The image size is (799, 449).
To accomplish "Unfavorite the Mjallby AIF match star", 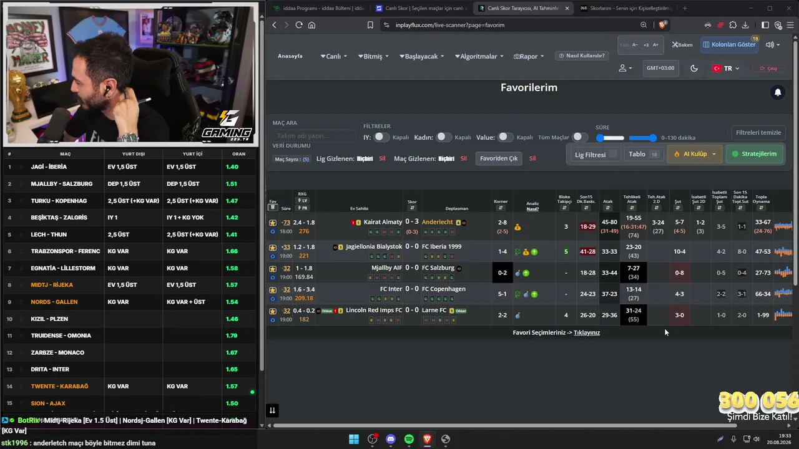I will pos(273,268).
